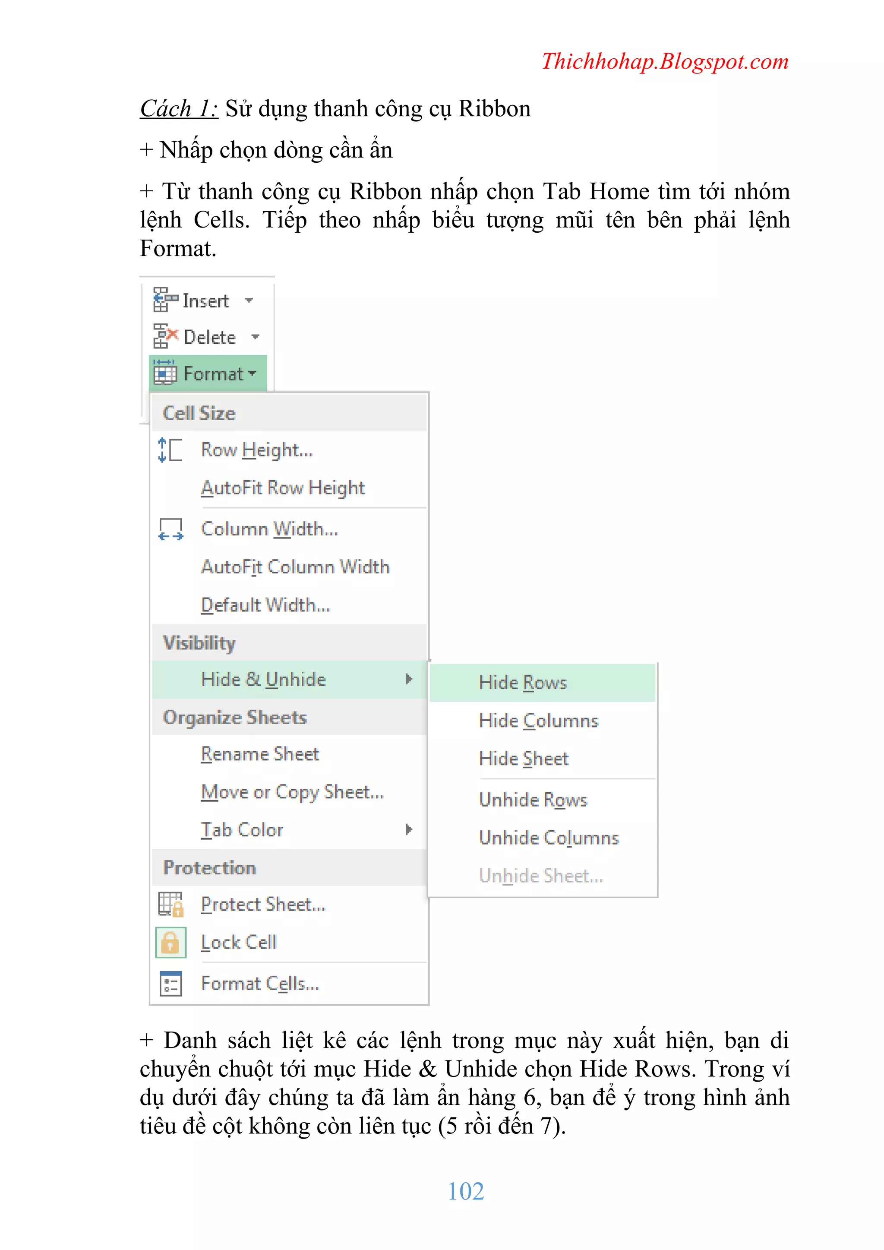Screen dimensions: 884x1250
Task: Open the Delete dropdown arrow
Action: (255, 337)
